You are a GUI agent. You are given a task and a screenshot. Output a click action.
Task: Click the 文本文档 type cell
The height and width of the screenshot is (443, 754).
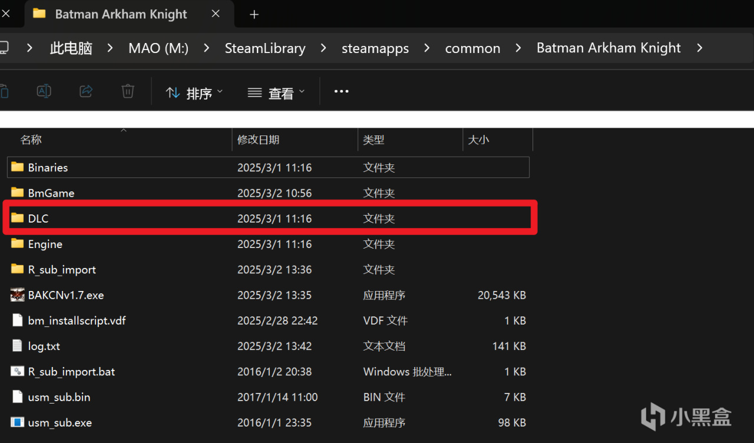pos(384,346)
